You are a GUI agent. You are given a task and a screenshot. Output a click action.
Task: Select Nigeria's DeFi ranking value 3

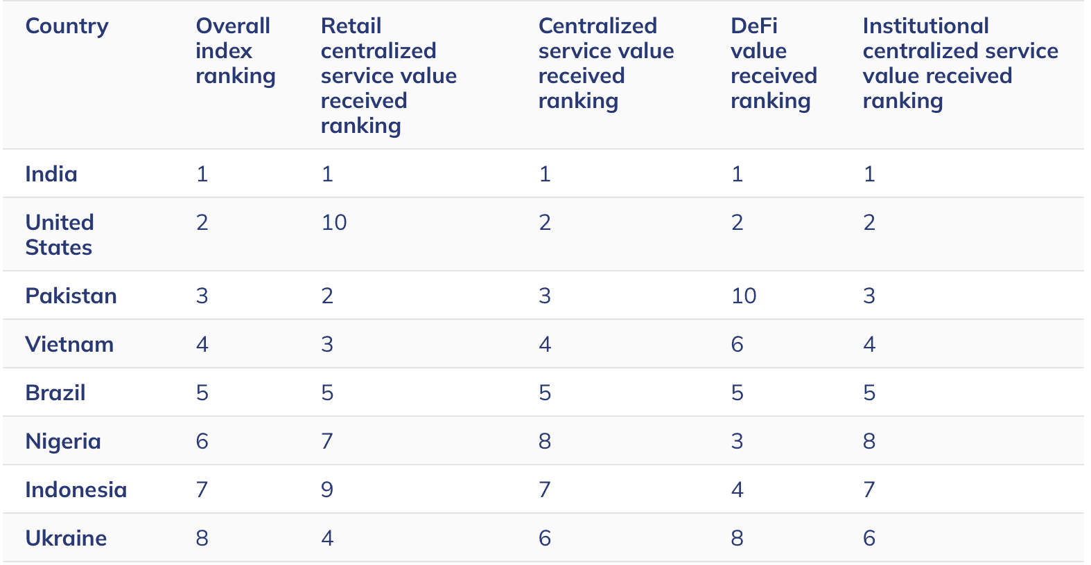click(737, 441)
